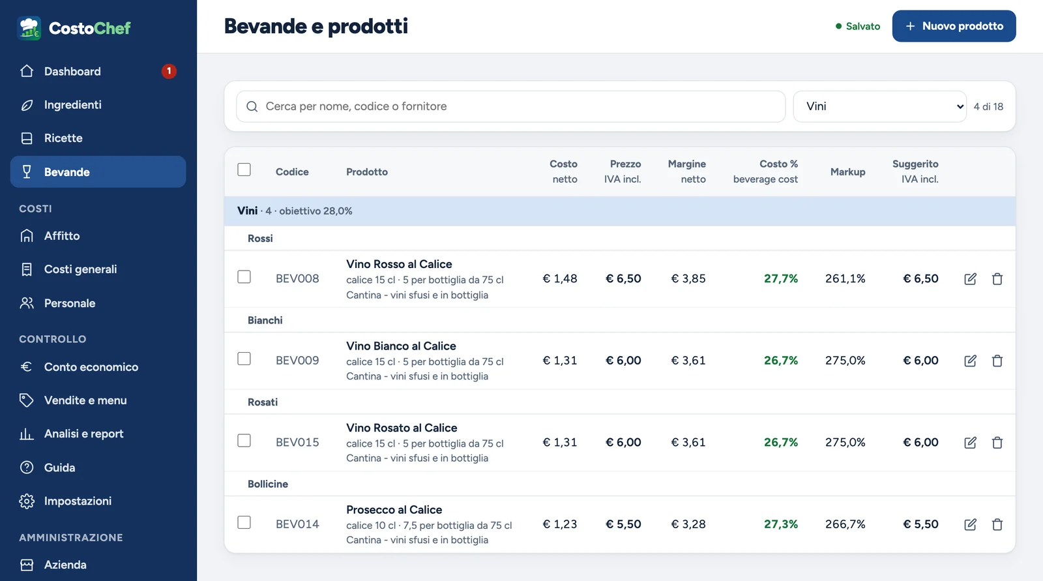The width and height of the screenshot is (1043, 581).
Task: Click the Affitto building icon
Action: click(x=27, y=236)
